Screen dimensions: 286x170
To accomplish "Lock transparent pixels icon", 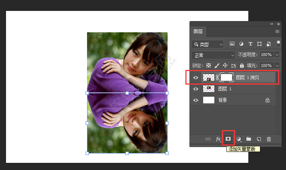I will coord(208,65).
